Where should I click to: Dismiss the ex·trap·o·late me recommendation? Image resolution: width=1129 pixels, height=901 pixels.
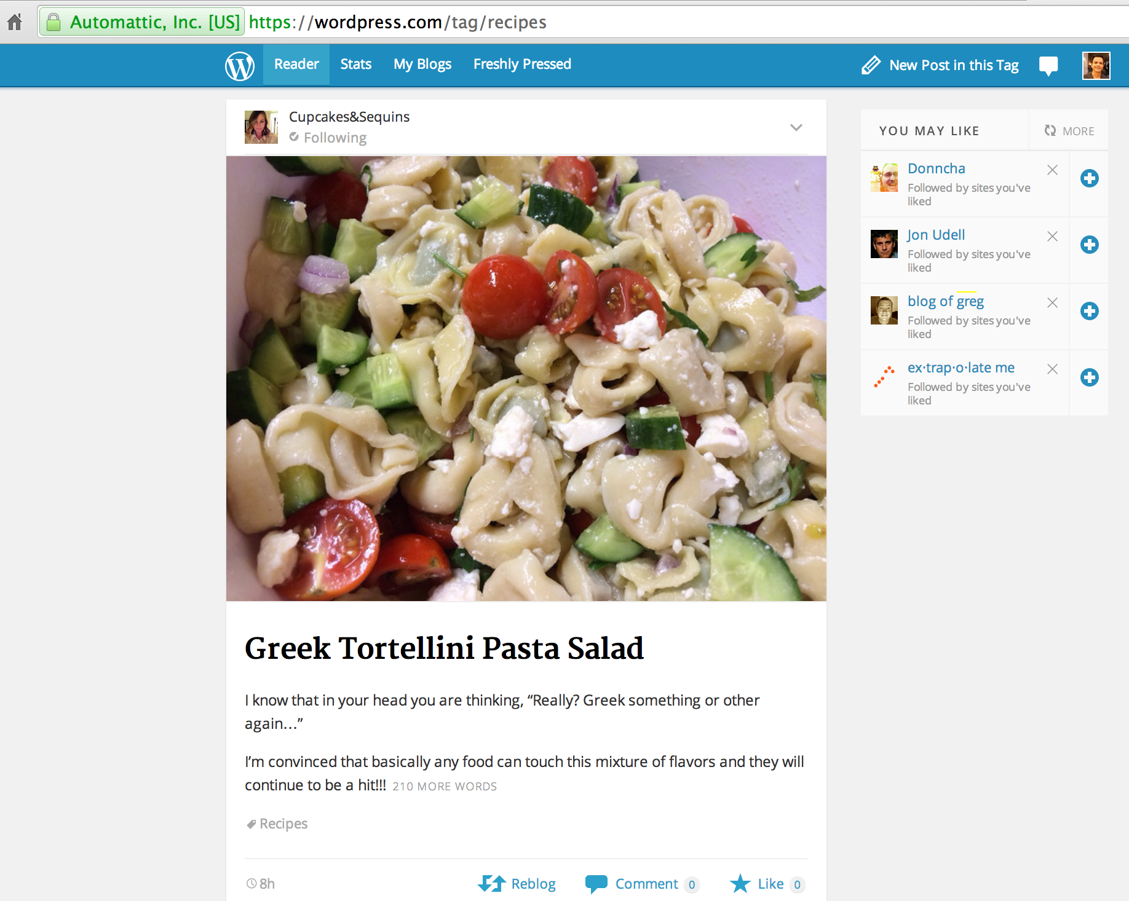click(1053, 369)
